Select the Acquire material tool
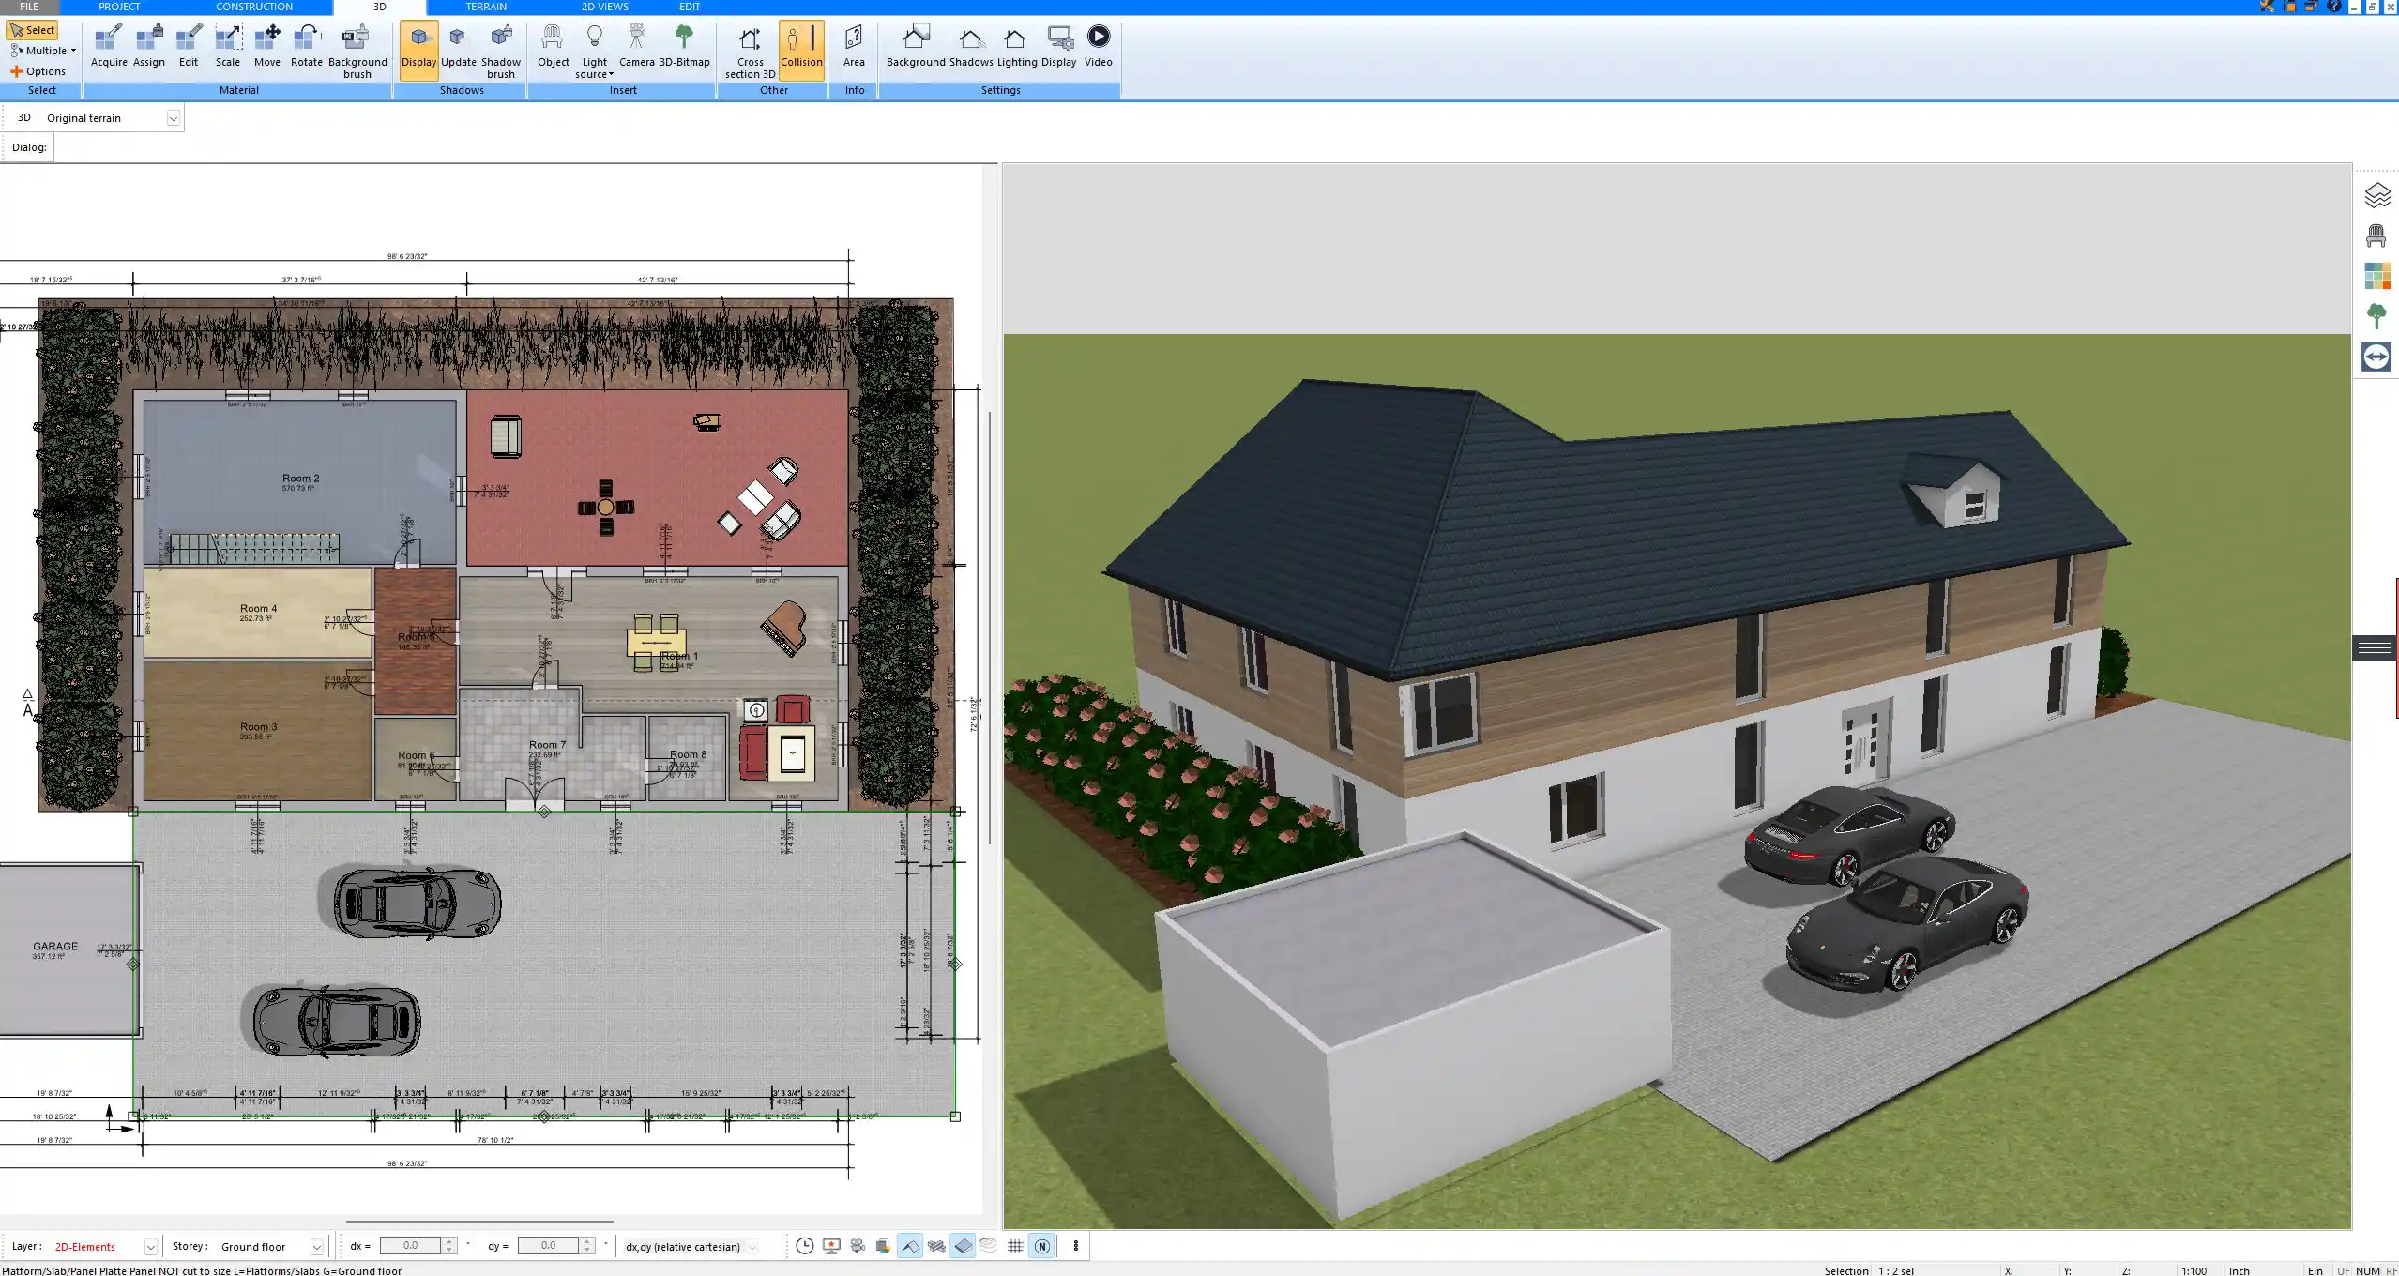 click(x=108, y=42)
